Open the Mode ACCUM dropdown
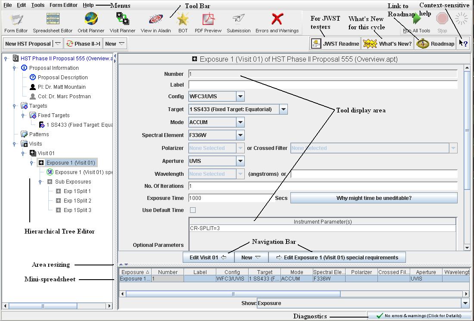The width and height of the screenshot is (474, 321). click(240, 122)
